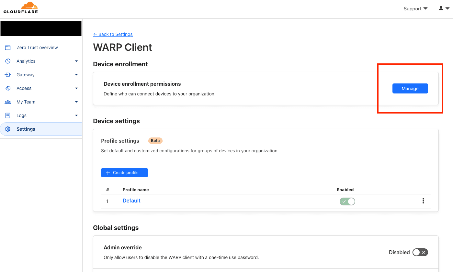Open the Default profile link
Image resolution: width=453 pixels, height=272 pixels.
point(131,201)
